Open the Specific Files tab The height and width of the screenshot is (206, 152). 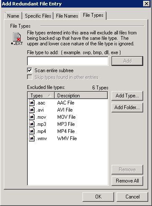click(x=38, y=16)
